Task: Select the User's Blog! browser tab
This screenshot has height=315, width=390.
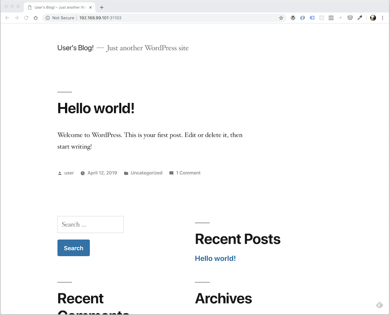Action: pos(60,8)
